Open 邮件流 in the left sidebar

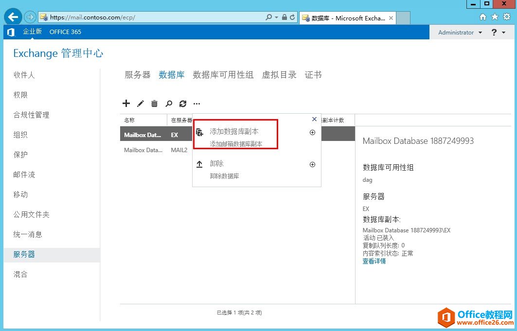pyautogui.click(x=23, y=174)
